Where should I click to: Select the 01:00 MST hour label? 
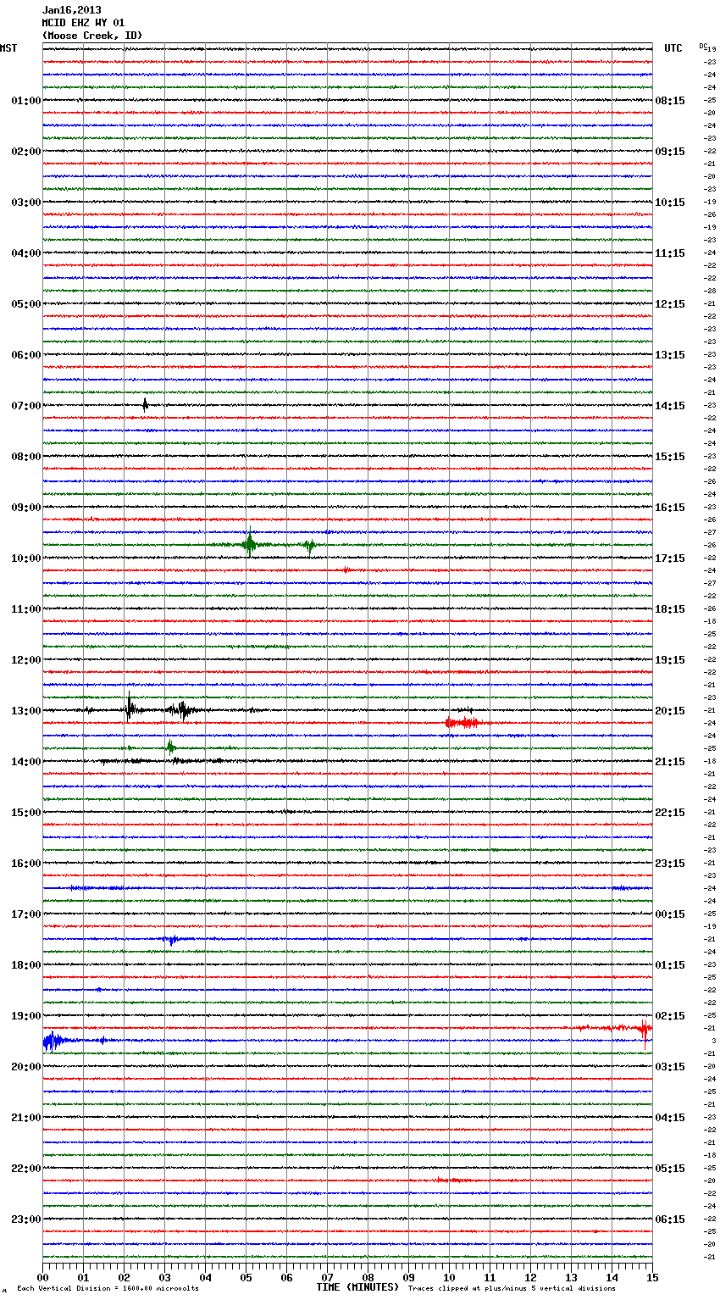click(25, 101)
